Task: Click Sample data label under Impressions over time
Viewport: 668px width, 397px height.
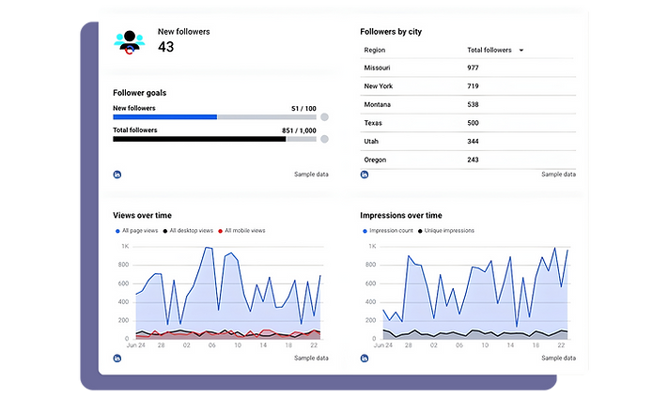Action: [x=558, y=358]
